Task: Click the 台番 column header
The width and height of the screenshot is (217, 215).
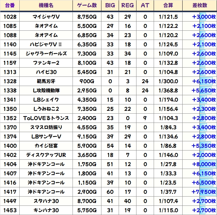Action: [x=10, y=6]
